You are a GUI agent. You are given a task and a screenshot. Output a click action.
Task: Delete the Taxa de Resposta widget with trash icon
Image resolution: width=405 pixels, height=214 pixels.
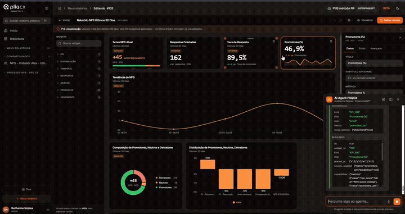[274, 41]
